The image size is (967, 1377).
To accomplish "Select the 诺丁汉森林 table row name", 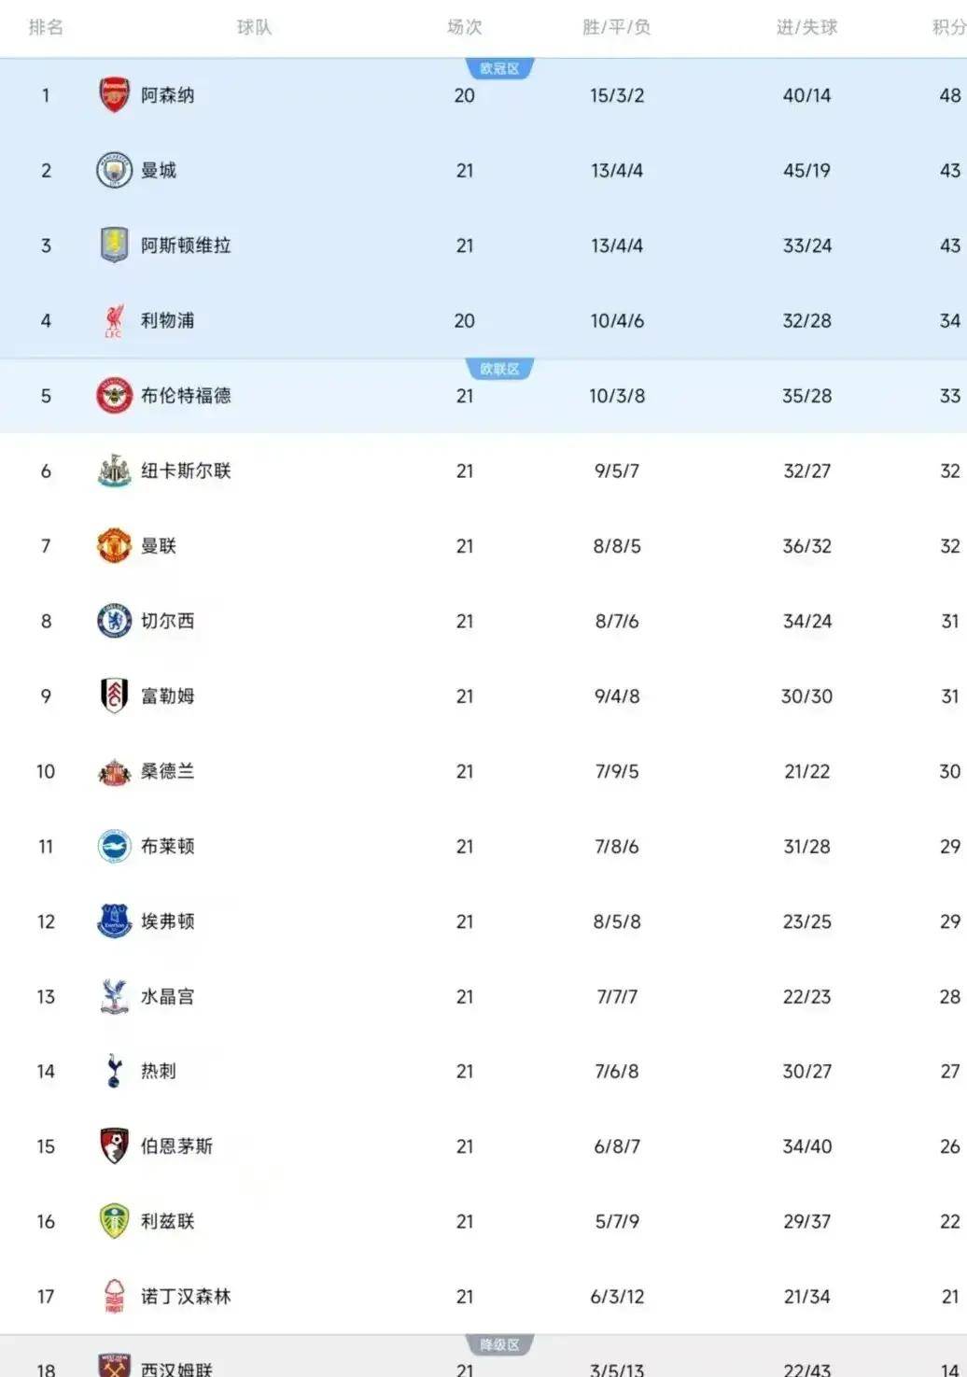I will tap(186, 1297).
